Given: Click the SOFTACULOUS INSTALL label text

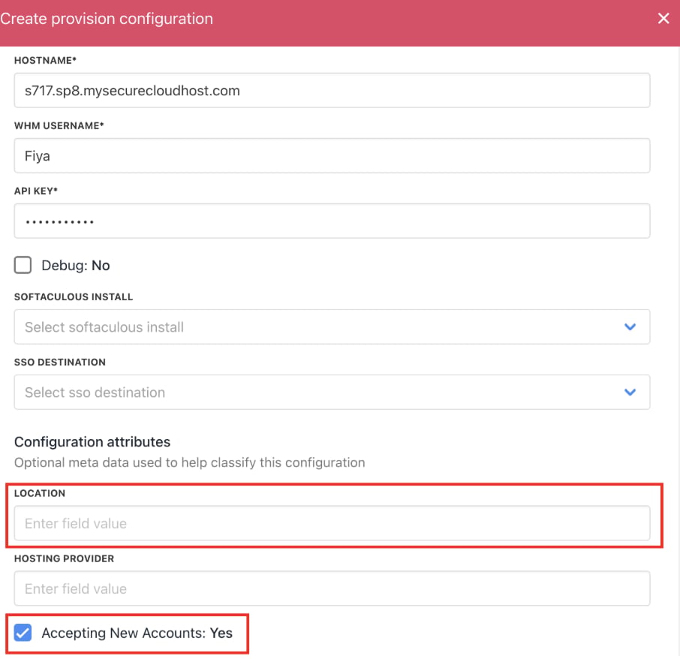Looking at the screenshot, I should (74, 297).
